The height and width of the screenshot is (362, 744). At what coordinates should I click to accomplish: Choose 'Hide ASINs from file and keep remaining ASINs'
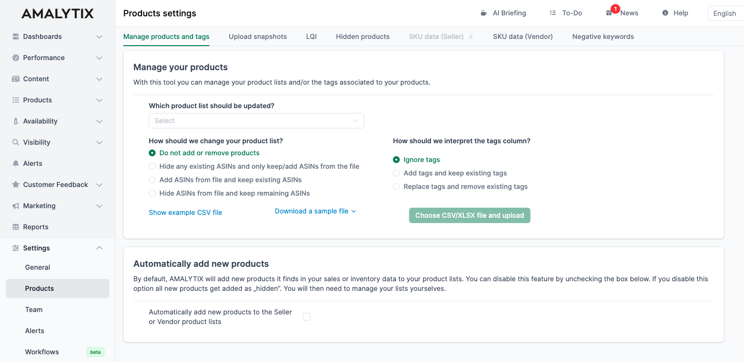pyautogui.click(x=152, y=193)
